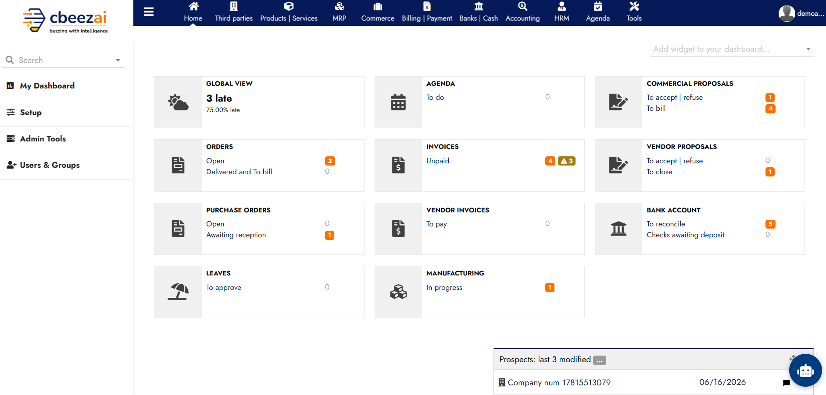Click into the Search field
The height and width of the screenshot is (395, 826).
[64, 60]
